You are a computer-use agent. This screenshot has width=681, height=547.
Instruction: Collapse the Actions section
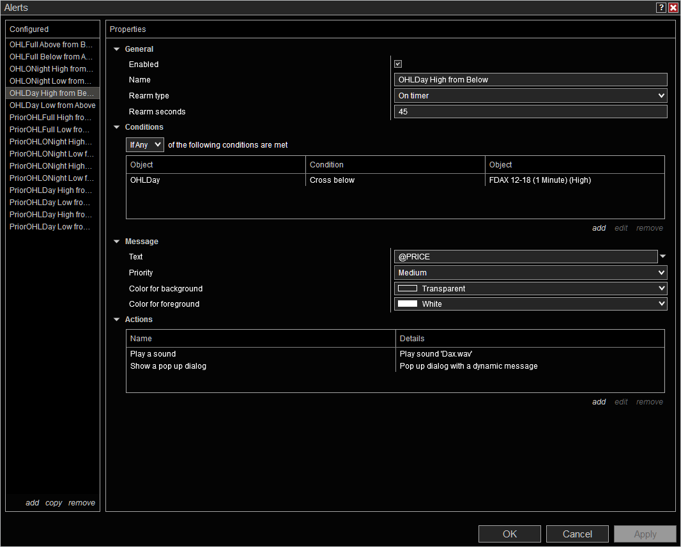[117, 320]
